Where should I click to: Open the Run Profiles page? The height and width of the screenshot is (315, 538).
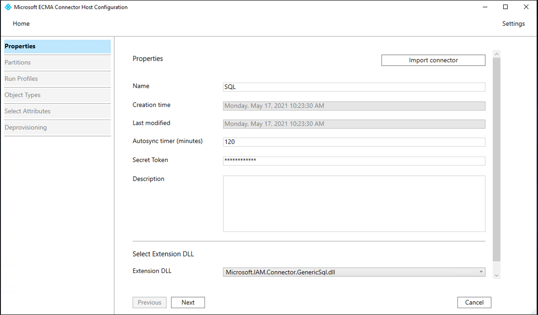pos(57,79)
